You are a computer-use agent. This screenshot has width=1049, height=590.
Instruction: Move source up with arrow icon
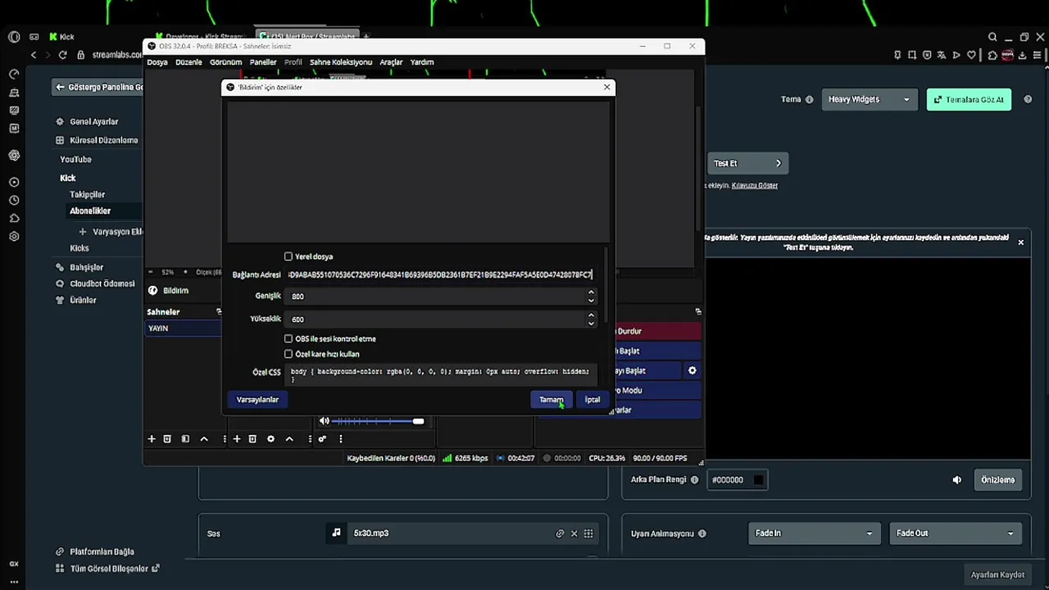[x=289, y=439]
